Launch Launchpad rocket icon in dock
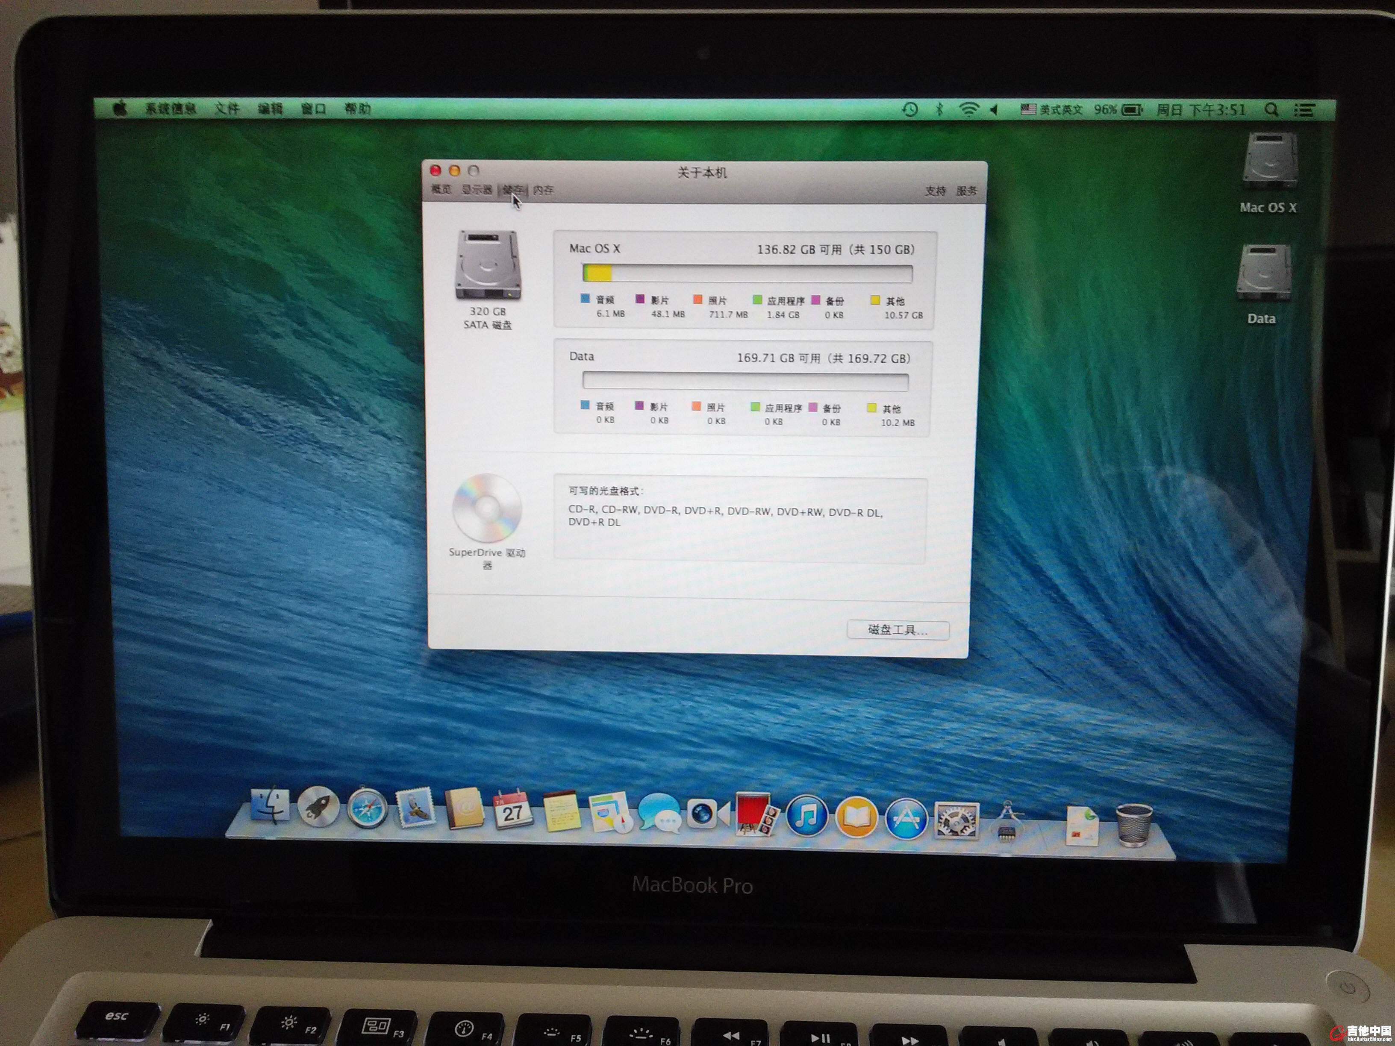Viewport: 1395px width, 1046px height. (x=318, y=807)
